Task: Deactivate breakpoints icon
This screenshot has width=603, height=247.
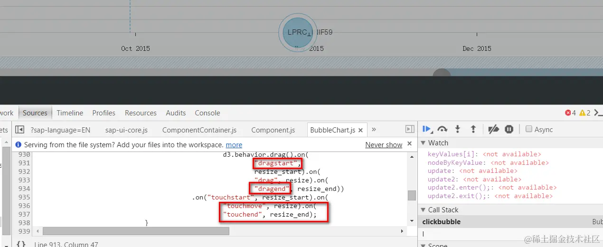Action: tap(494, 129)
